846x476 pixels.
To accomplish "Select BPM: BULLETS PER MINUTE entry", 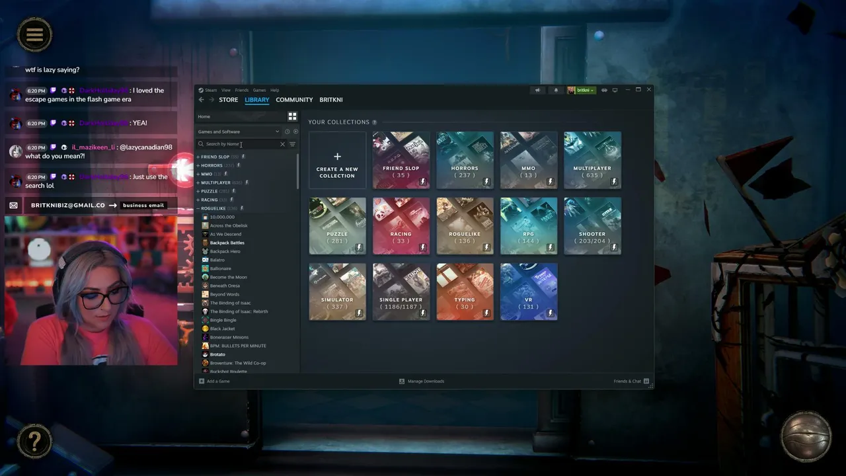I will pyautogui.click(x=238, y=346).
